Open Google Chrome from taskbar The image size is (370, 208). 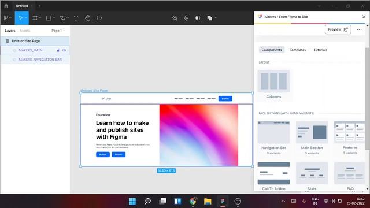click(193, 201)
